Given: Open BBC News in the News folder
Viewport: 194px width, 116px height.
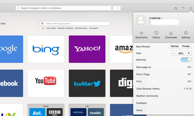Looking at the screenshot, I should coord(55,112).
